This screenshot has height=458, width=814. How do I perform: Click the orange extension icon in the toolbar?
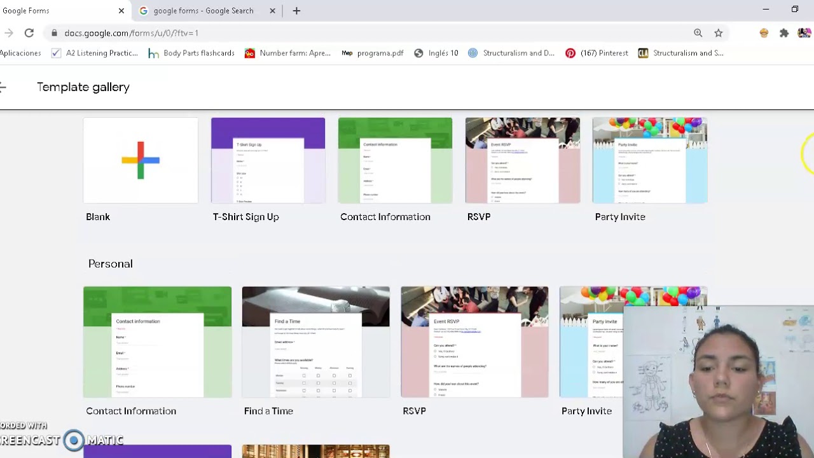click(x=764, y=33)
